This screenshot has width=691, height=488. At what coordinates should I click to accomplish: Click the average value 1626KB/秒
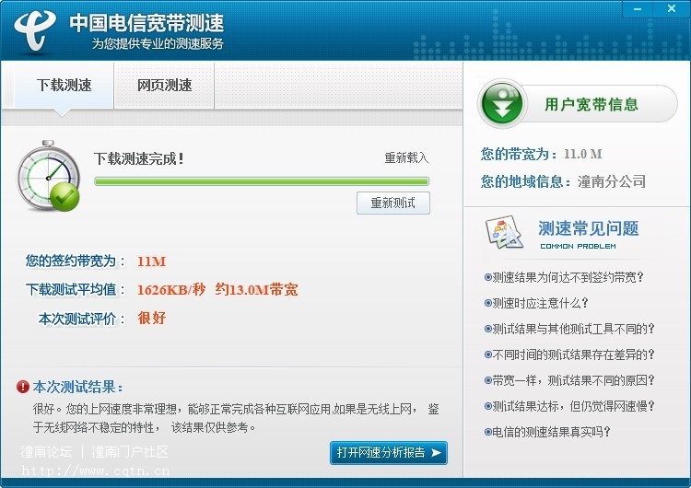[x=171, y=290]
